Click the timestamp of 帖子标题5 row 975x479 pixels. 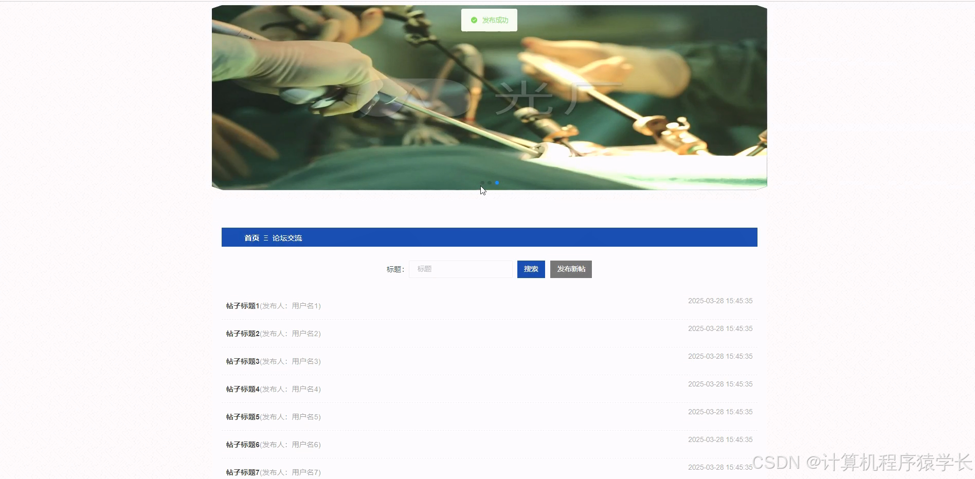tap(720, 412)
